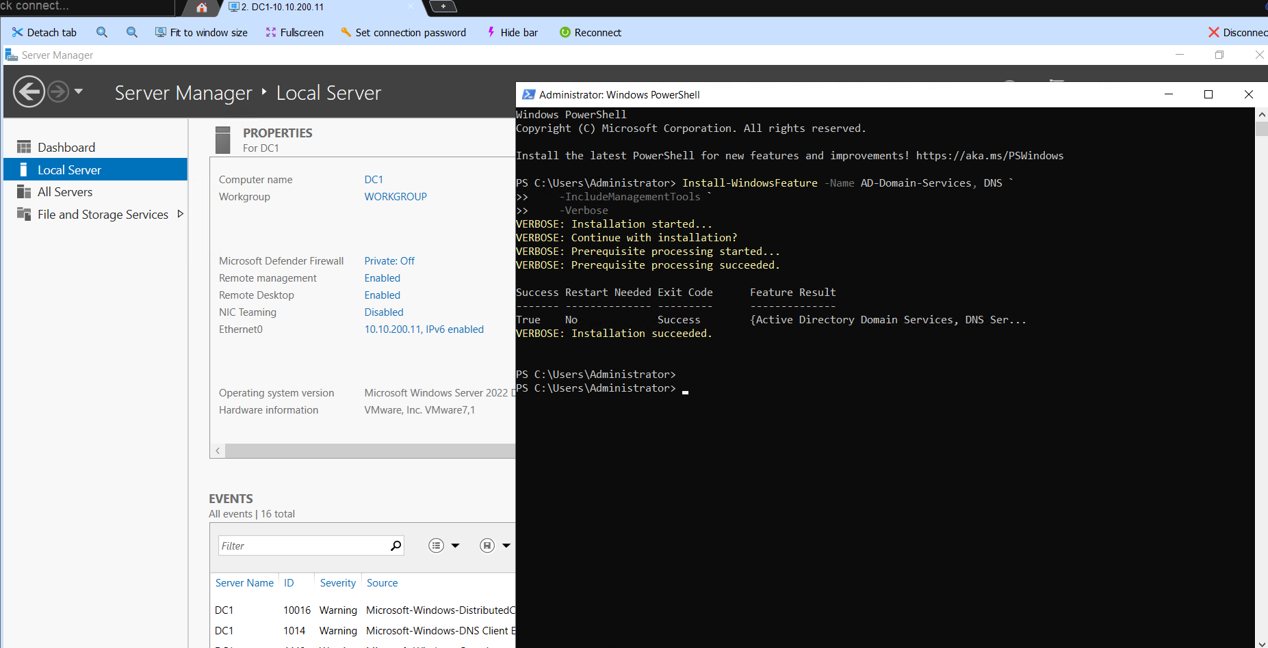The width and height of the screenshot is (1268, 648).
Task: Click the events list criteria icon
Action: 436,545
